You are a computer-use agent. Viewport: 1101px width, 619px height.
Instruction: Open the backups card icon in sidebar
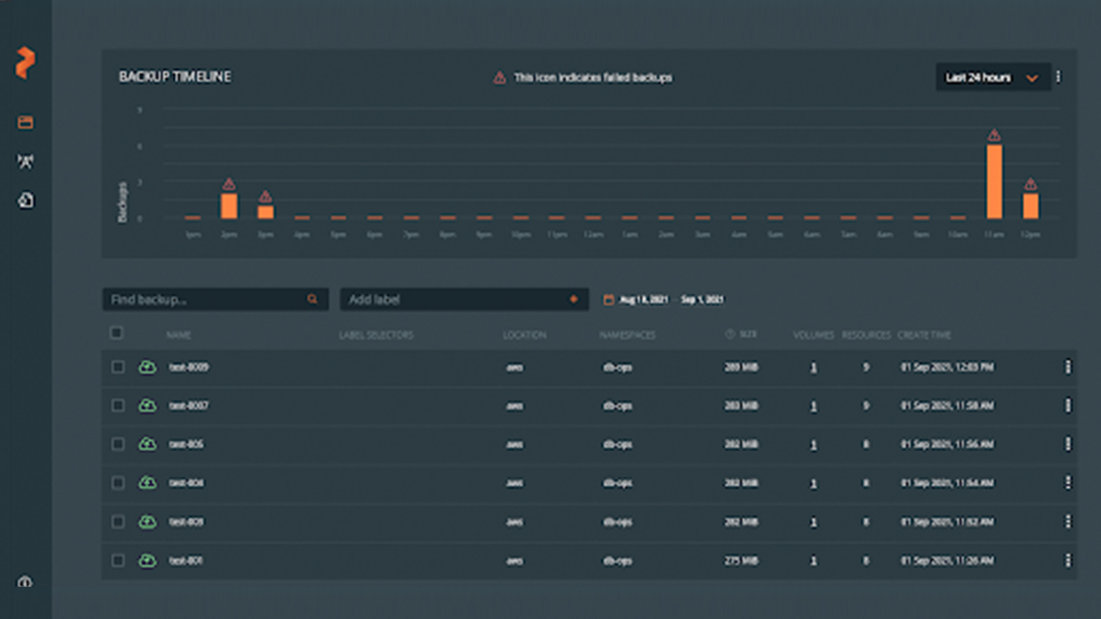25,122
